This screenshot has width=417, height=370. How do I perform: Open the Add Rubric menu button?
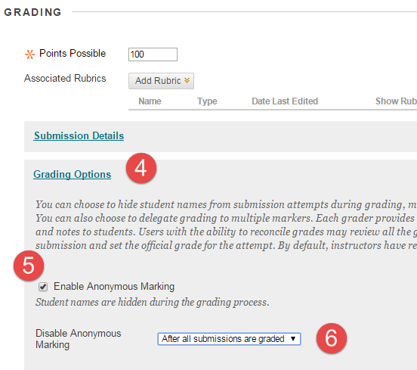[161, 81]
